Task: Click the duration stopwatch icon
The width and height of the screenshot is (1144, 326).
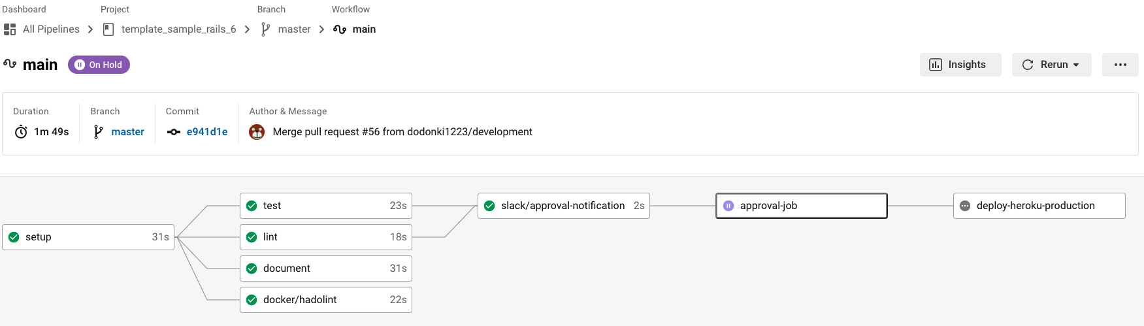Action: click(x=21, y=132)
